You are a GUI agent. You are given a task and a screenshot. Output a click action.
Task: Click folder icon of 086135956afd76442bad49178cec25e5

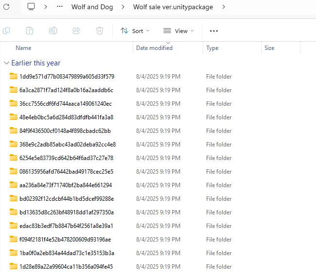(14, 171)
